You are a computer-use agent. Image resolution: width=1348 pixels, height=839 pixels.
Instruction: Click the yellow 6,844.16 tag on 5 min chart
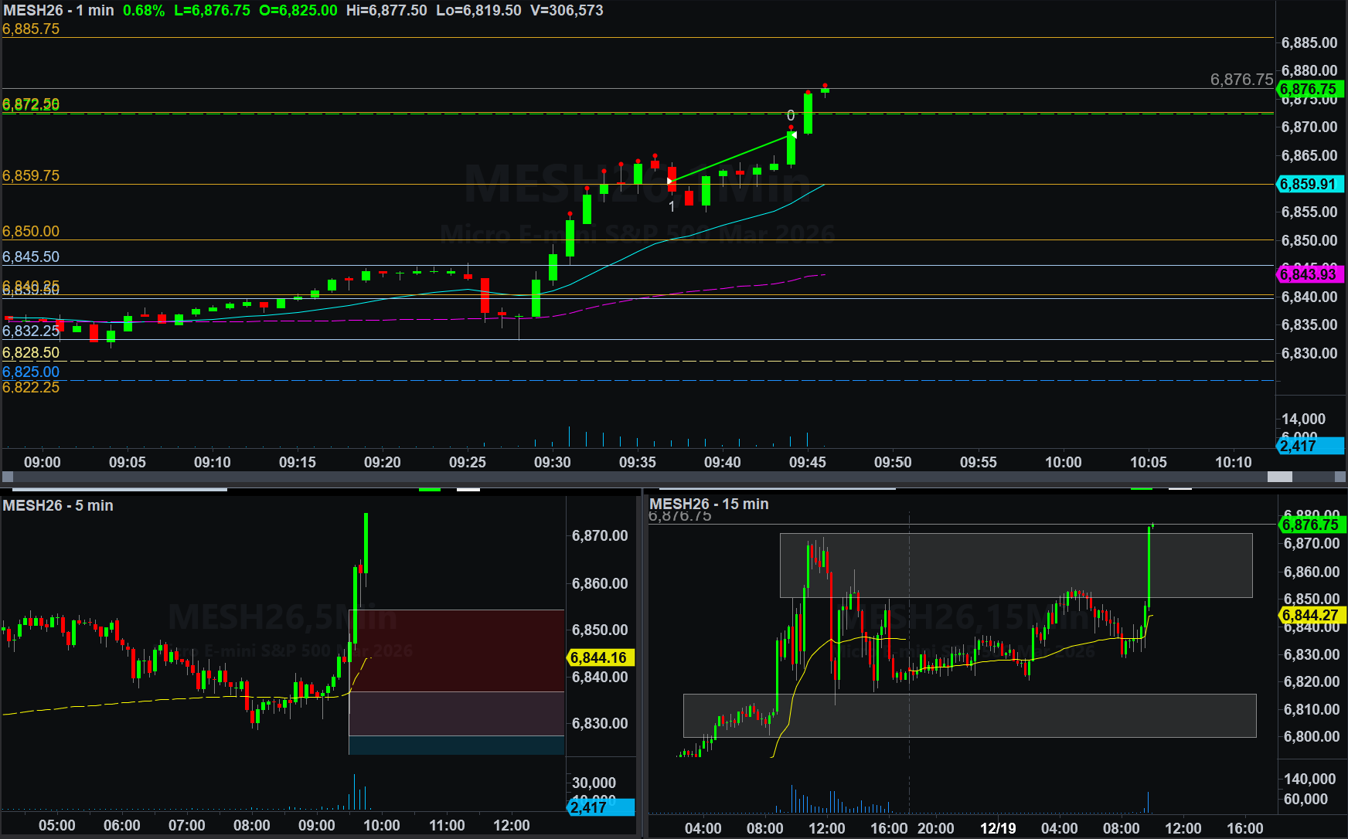click(601, 657)
